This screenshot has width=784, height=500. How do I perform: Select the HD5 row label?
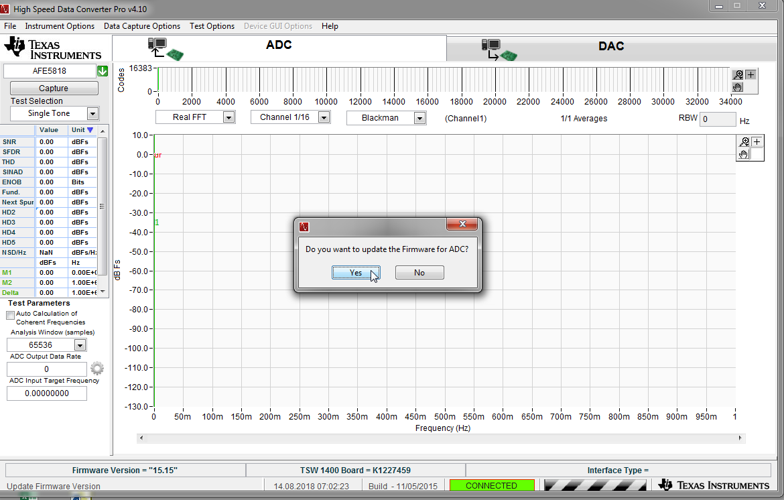coord(17,242)
